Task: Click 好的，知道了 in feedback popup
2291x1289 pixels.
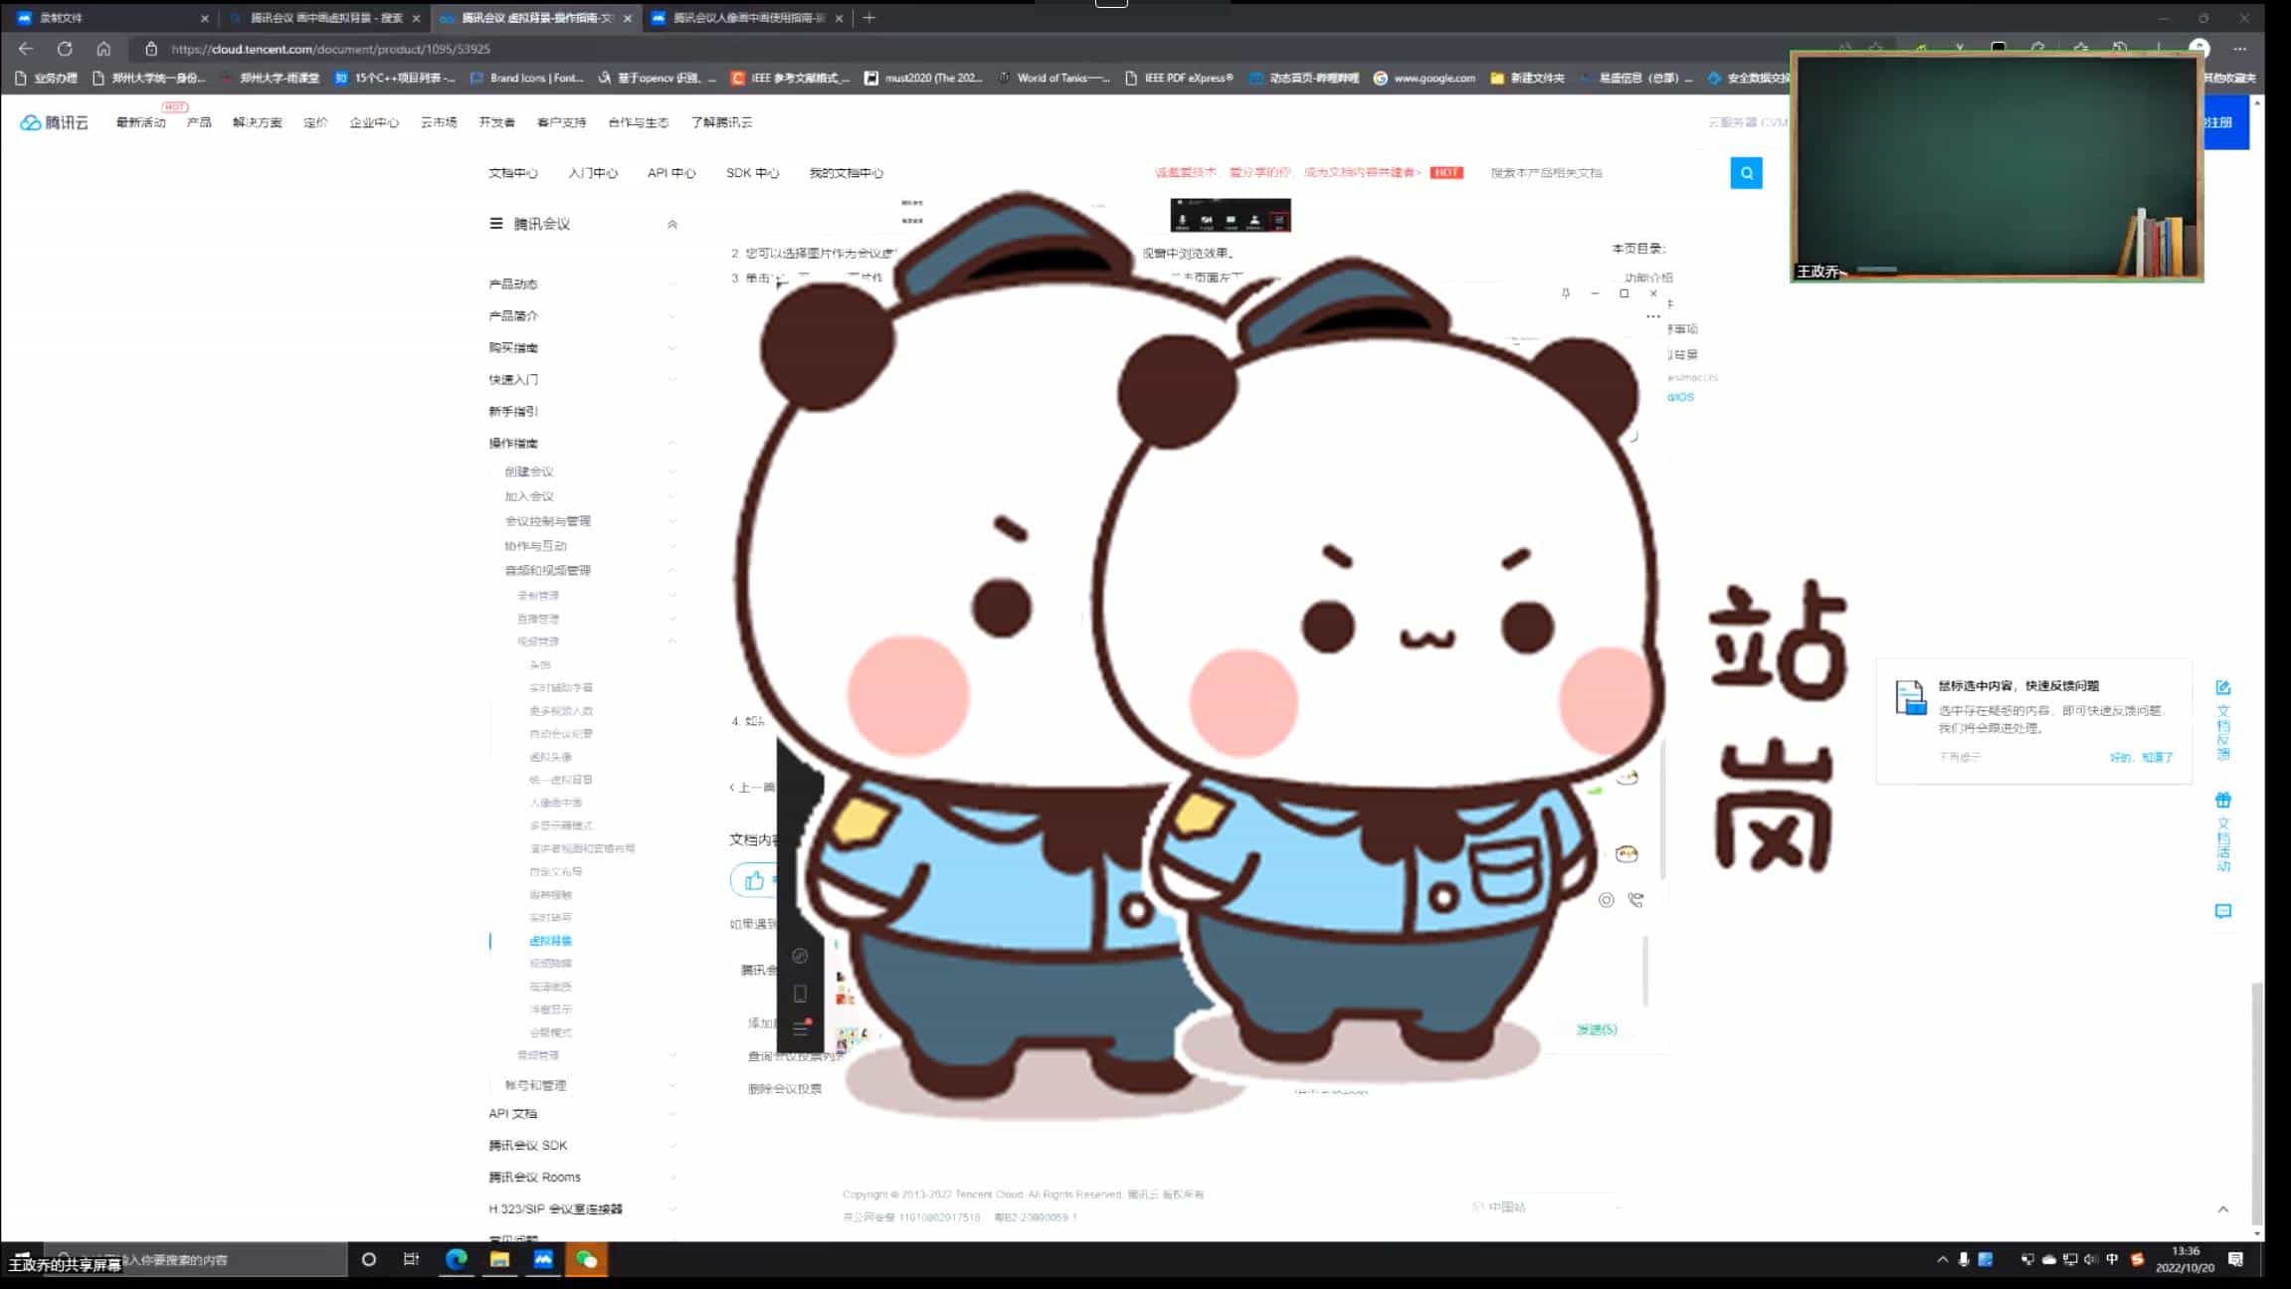Action: (x=2141, y=758)
